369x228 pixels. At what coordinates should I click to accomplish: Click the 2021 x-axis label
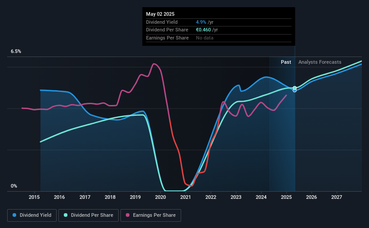(x=186, y=197)
